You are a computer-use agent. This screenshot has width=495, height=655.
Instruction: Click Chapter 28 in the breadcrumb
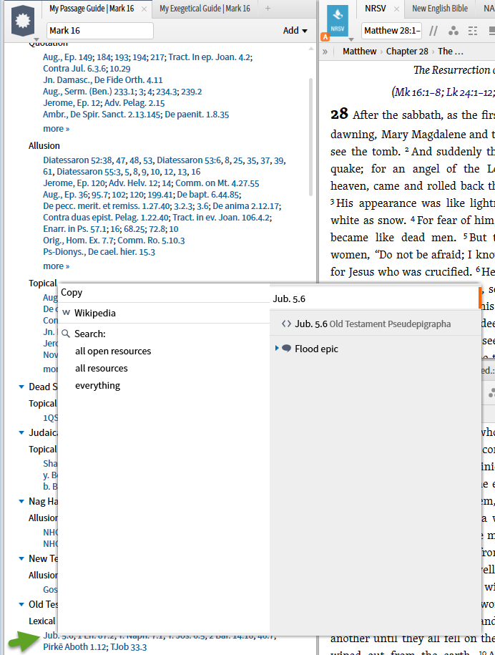pos(407,52)
